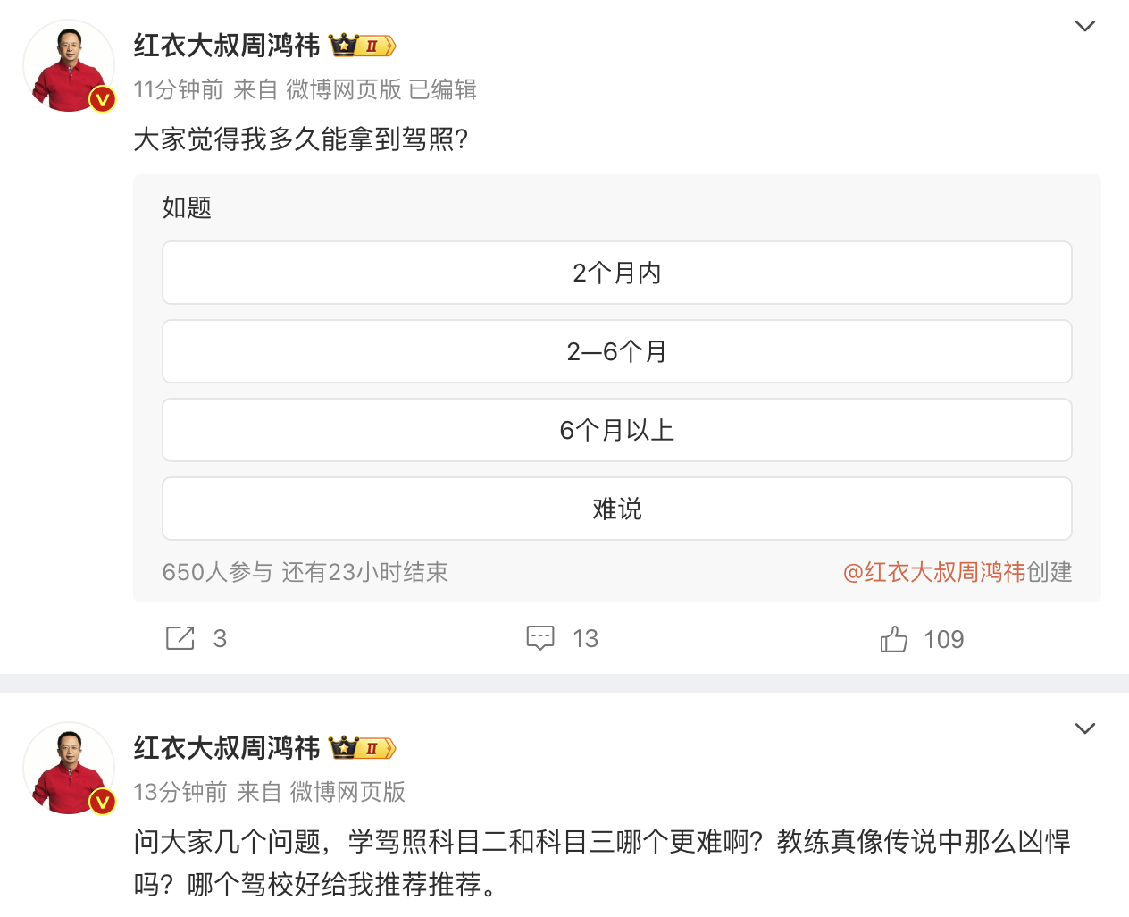
Task: Click the VIP crown badge on the second post
Action: tap(362, 747)
